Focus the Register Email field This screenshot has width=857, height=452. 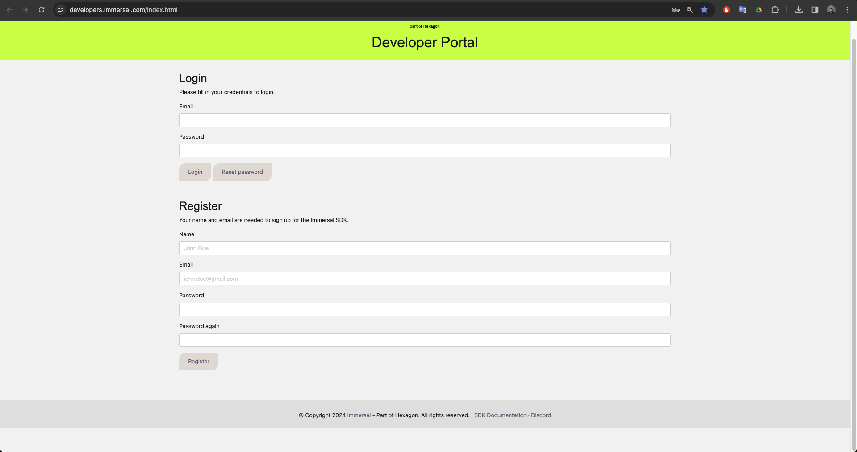(425, 279)
